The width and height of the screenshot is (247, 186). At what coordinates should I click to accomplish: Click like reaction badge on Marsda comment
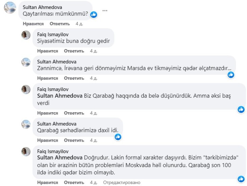click(x=231, y=75)
